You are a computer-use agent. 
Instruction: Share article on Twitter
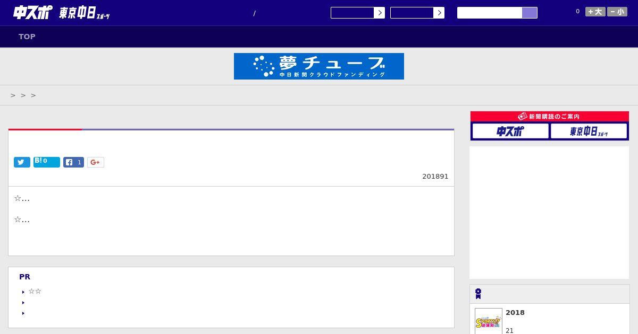(x=22, y=162)
